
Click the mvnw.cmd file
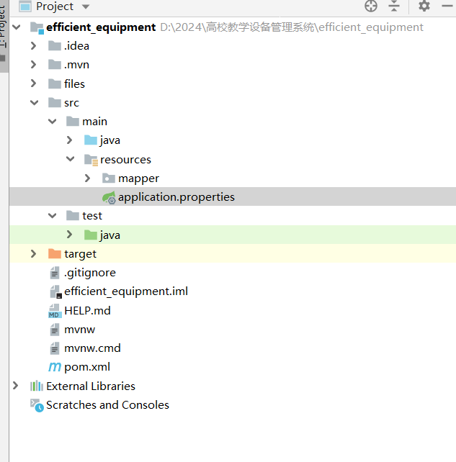[92, 348]
